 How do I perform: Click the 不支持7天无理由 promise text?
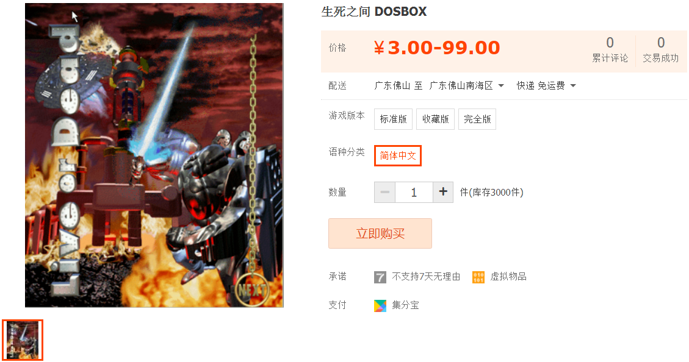click(426, 277)
